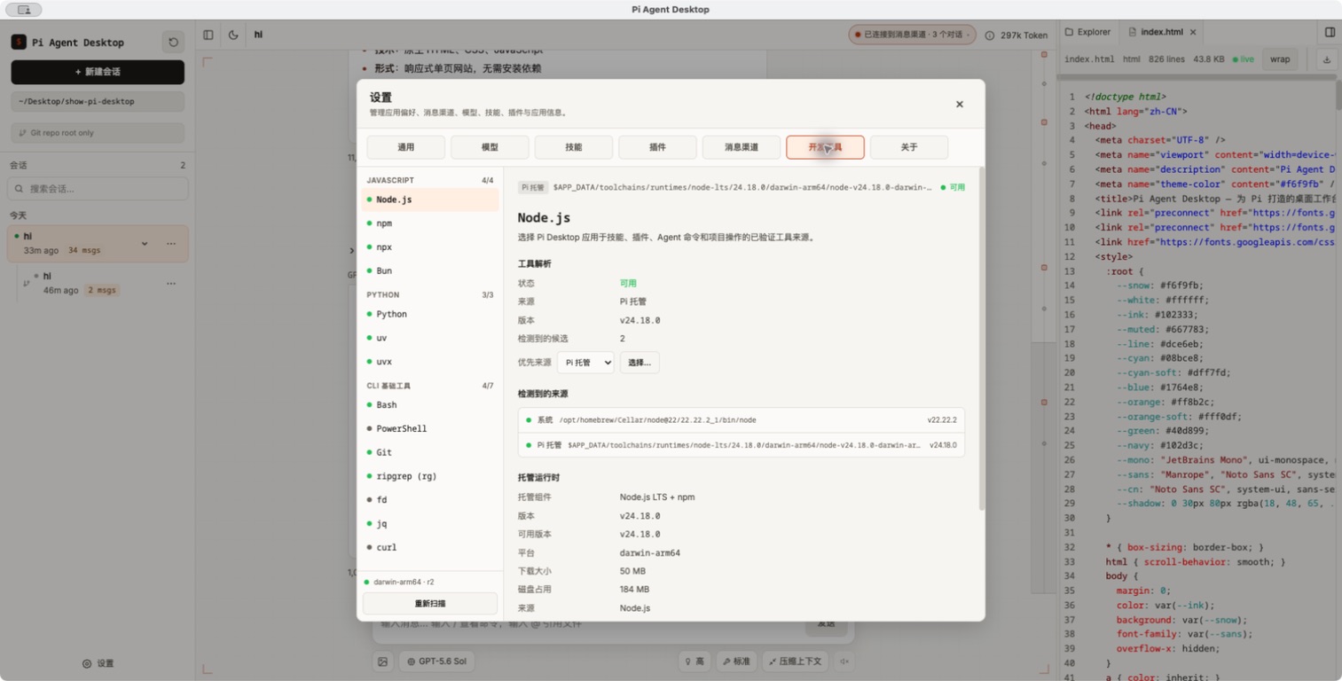Select the 开发工具 settings tab
This screenshot has height=681, width=1342.
[x=825, y=147]
